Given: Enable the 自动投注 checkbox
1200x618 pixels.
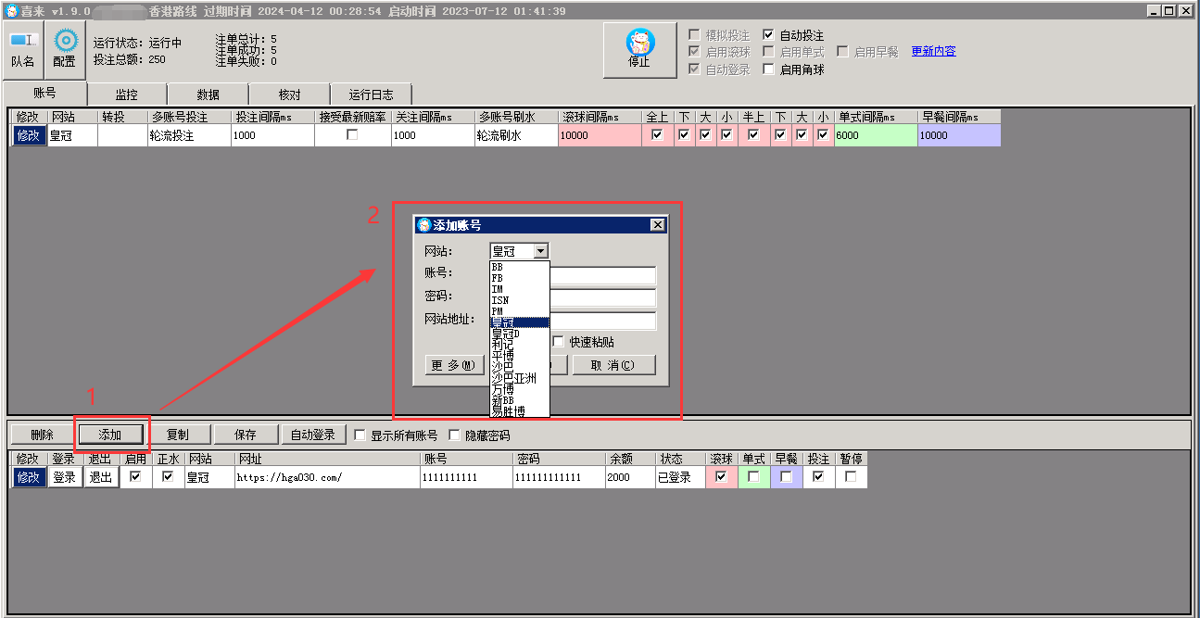Looking at the screenshot, I should pyautogui.click(x=768, y=35).
